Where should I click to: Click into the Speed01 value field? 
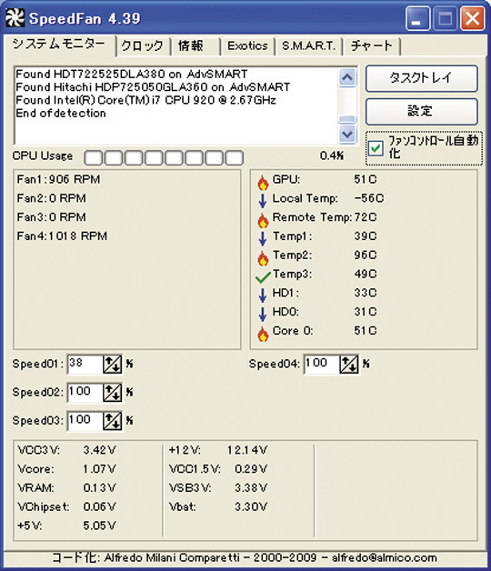pos(85,364)
